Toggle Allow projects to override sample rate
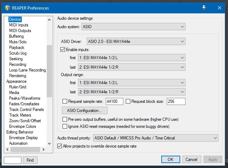Screen dimensions: 228x168 60,146
